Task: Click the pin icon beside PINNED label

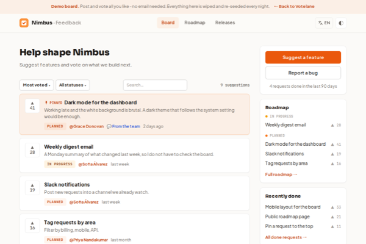Action: 46,102
